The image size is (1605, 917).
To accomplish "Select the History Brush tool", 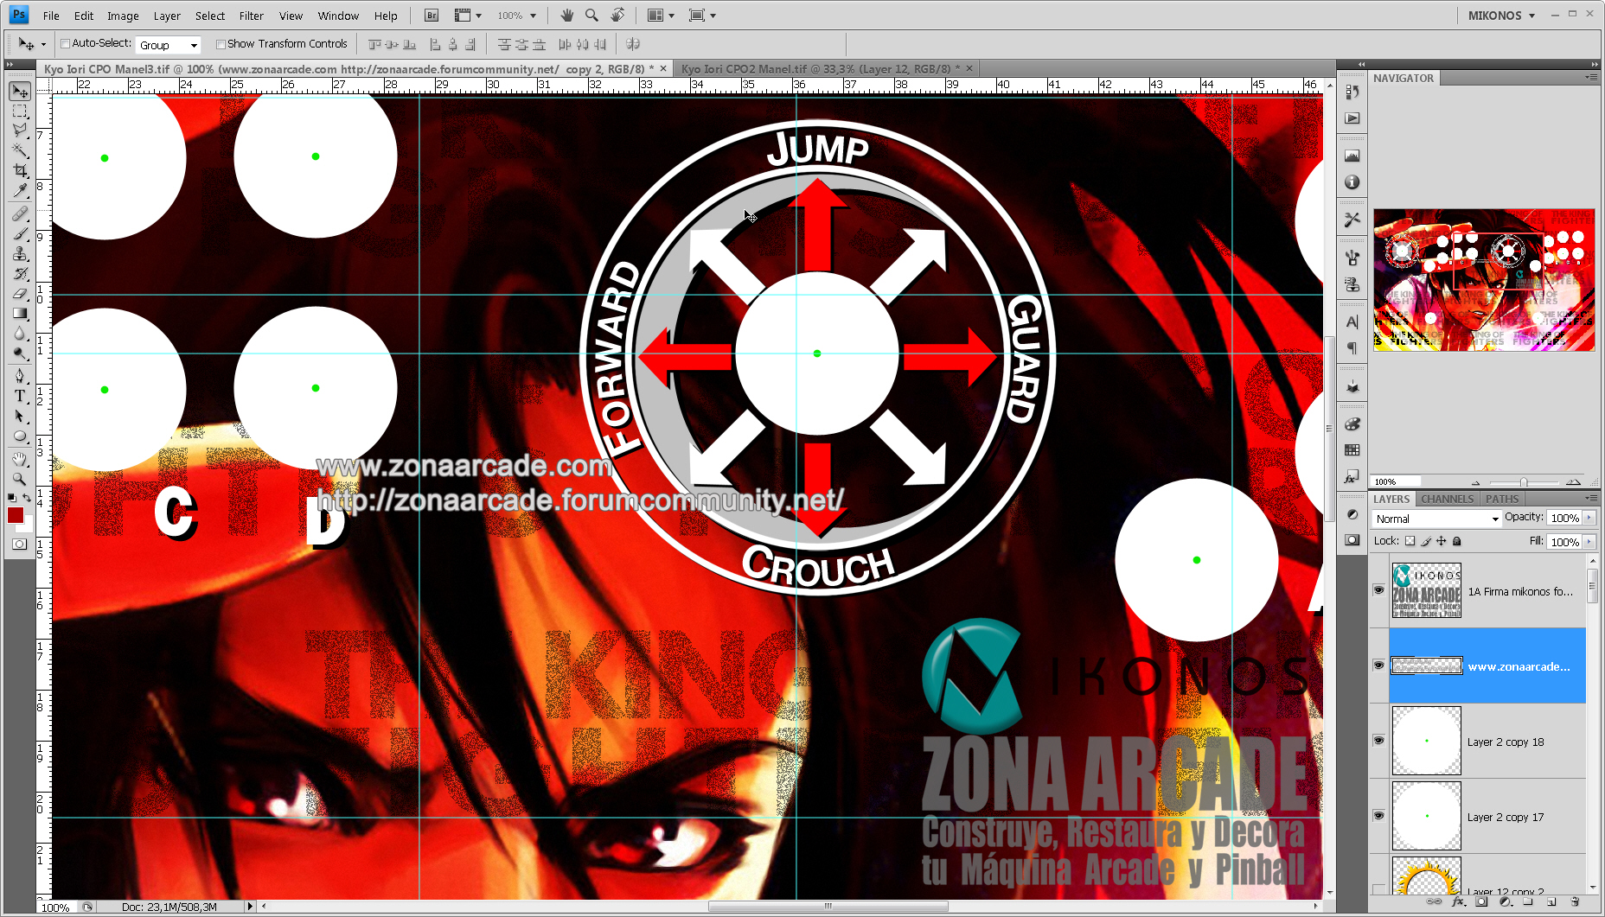I will 20,273.
